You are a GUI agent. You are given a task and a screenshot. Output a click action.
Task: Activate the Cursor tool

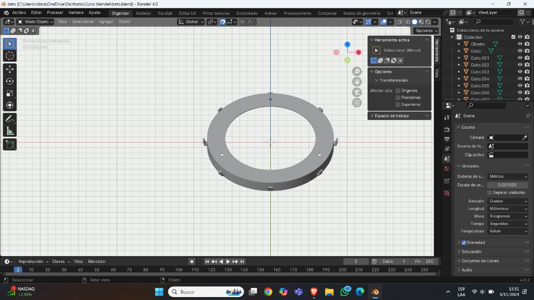pyautogui.click(x=10, y=56)
